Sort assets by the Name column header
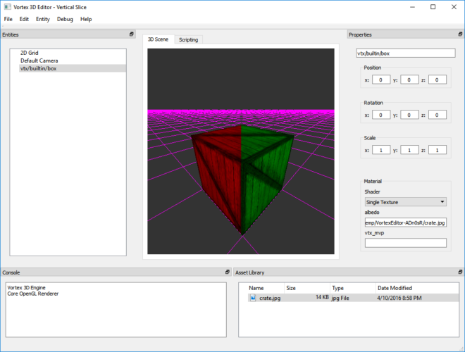Viewport: 465px width, 352px height. [x=266, y=288]
